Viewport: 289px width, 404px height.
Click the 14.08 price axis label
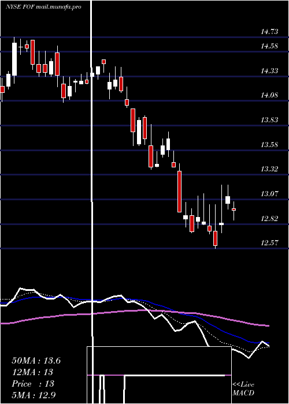(x=269, y=95)
